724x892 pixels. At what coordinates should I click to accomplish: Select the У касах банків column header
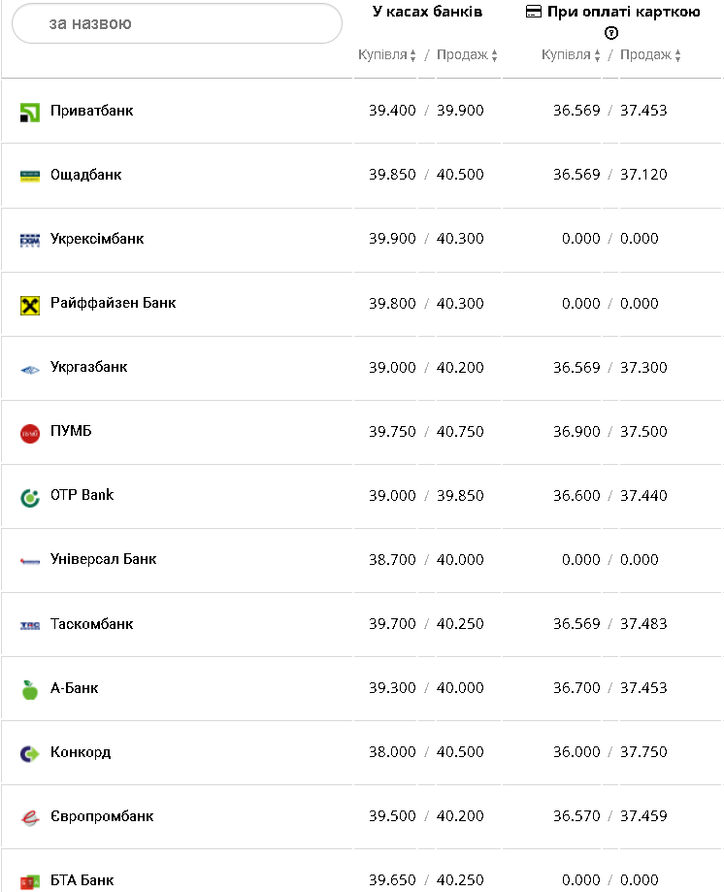coord(427,12)
